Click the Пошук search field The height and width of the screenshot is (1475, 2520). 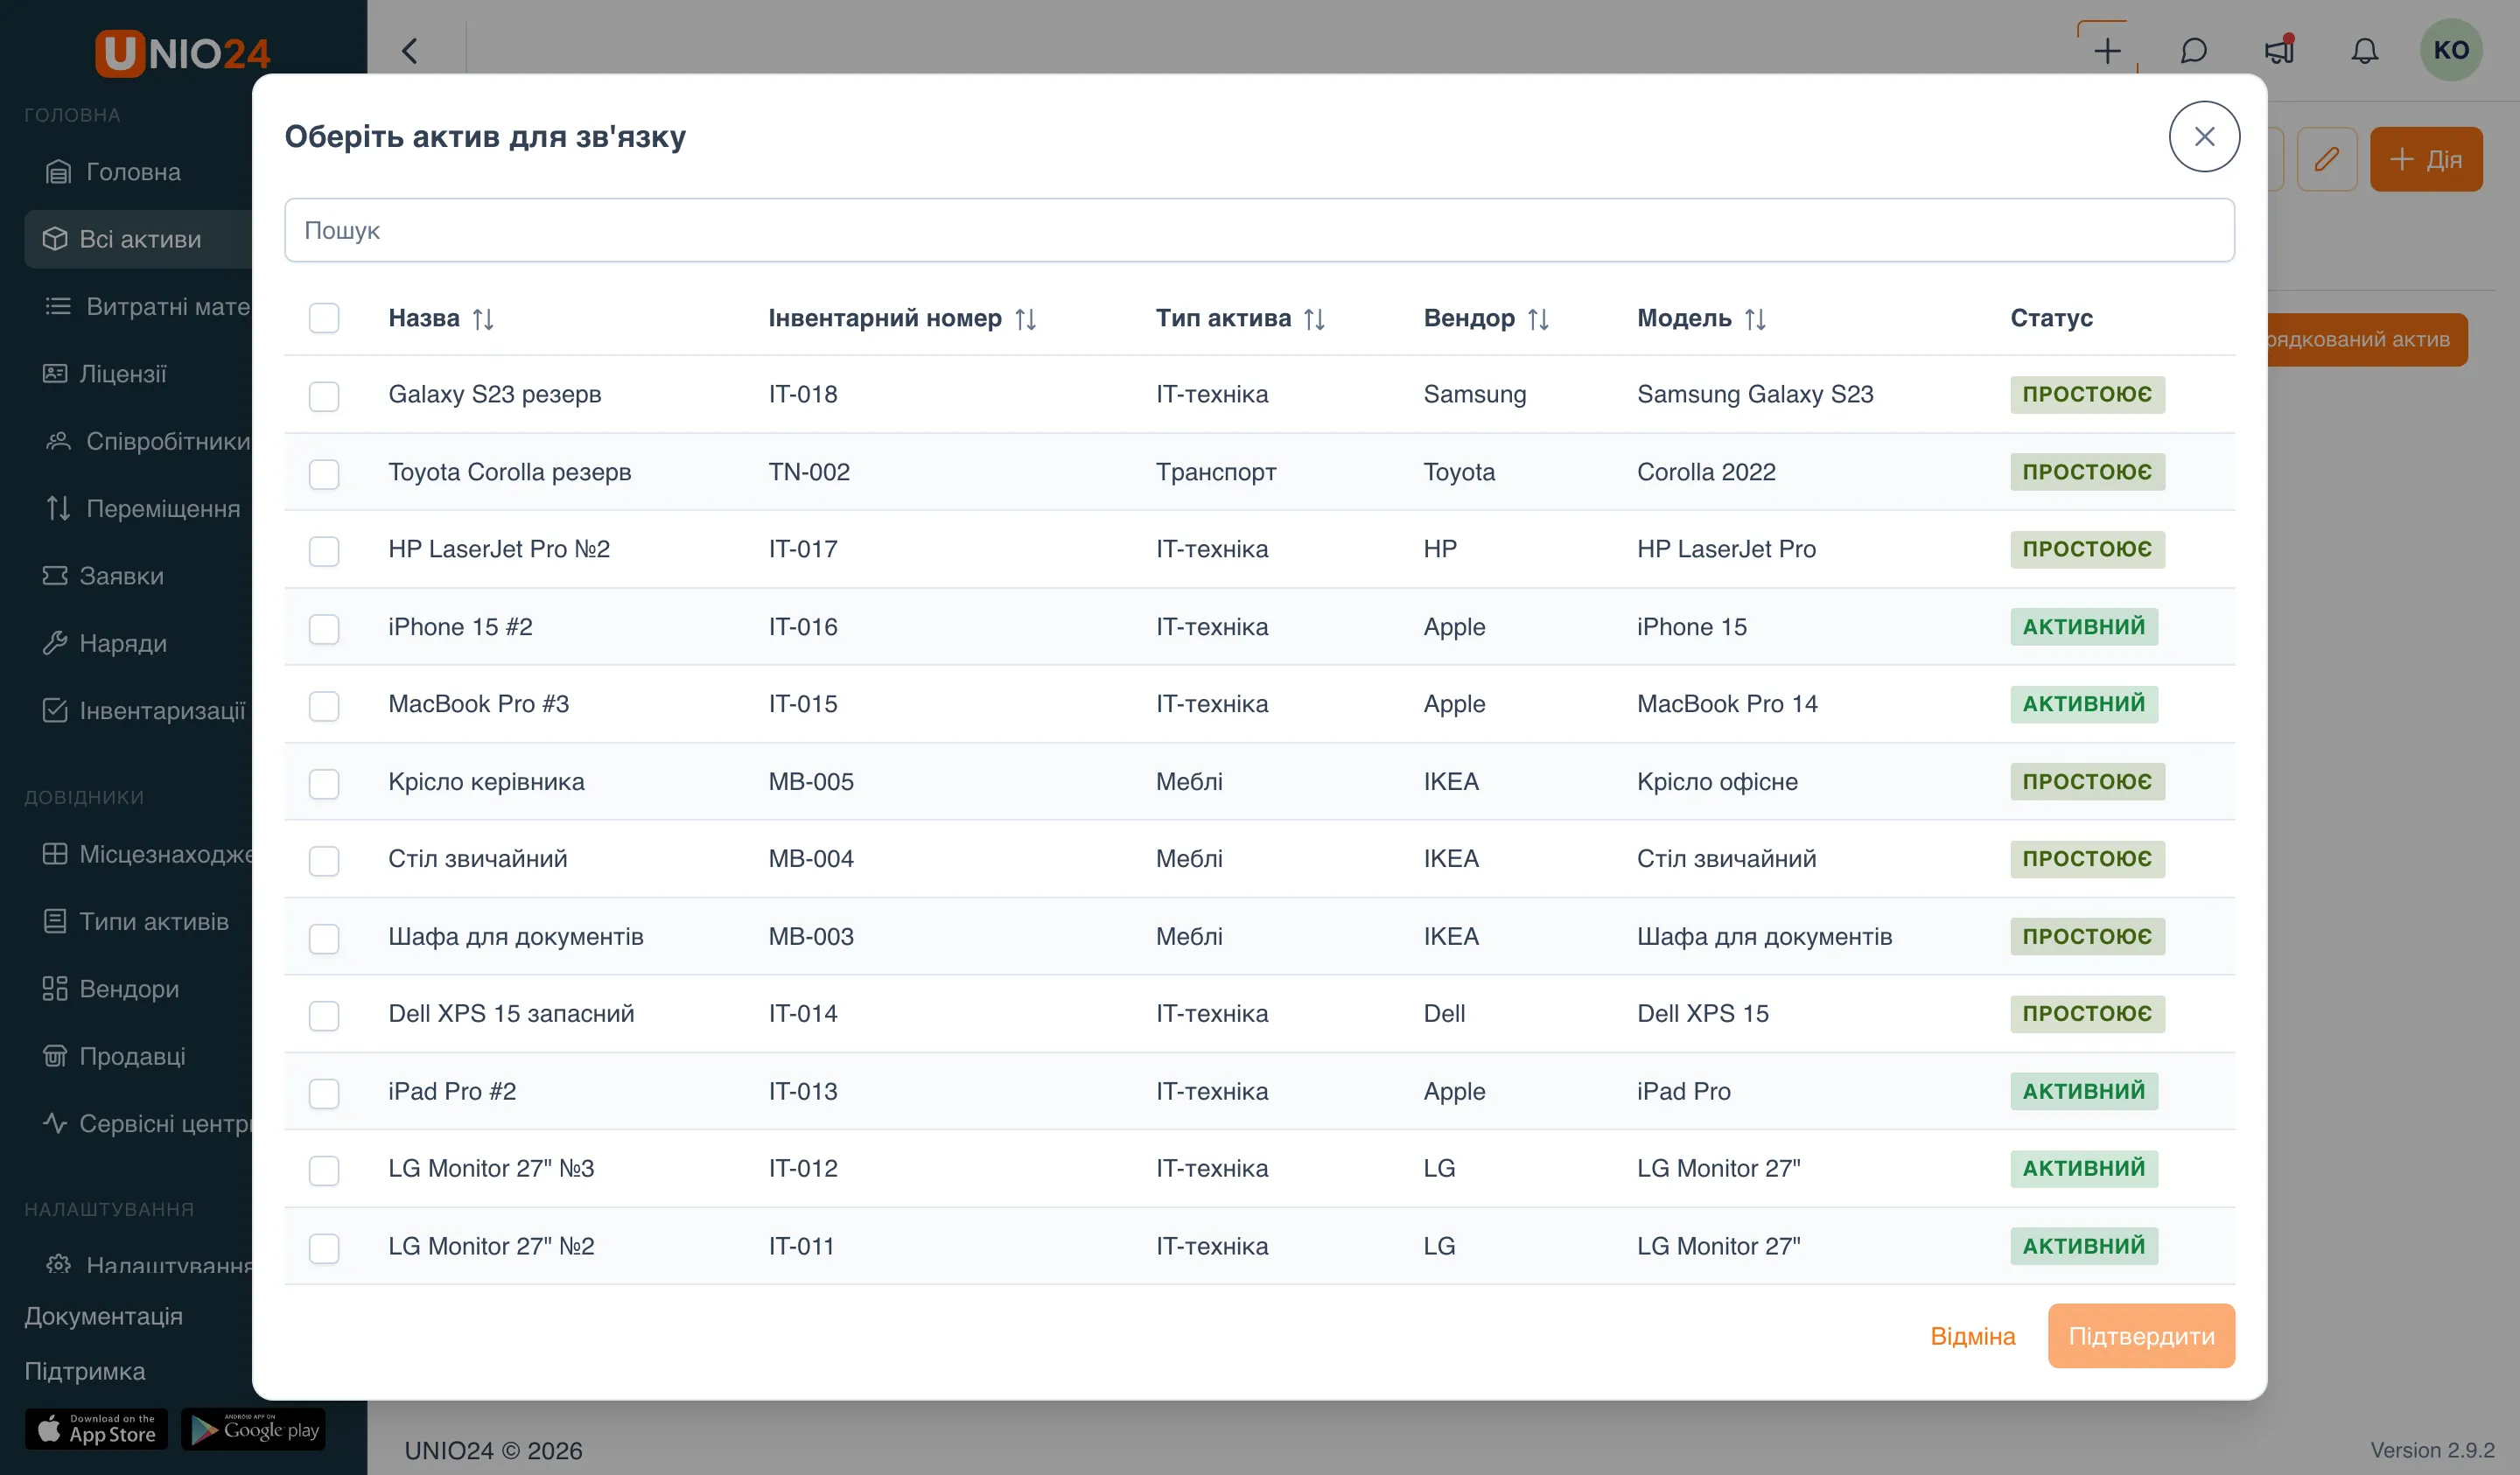click(1259, 230)
